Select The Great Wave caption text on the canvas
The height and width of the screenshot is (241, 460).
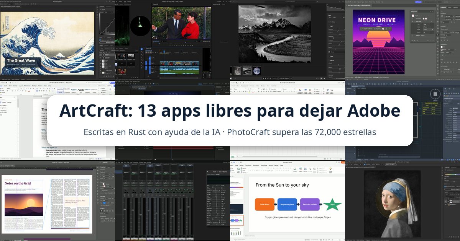point(21,60)
